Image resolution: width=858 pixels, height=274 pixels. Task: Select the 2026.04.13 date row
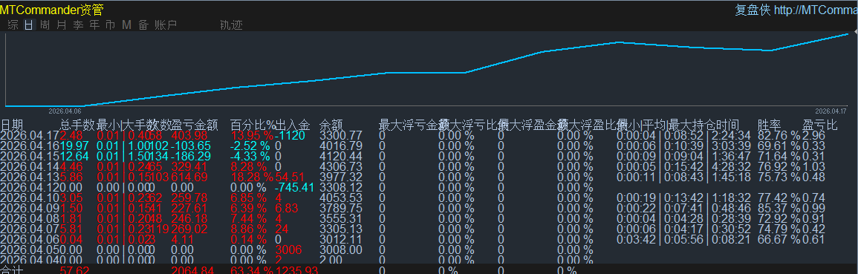point(30,177)
